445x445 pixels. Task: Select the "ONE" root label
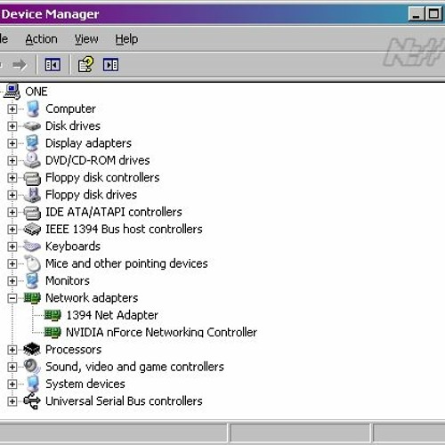[36, 92]
